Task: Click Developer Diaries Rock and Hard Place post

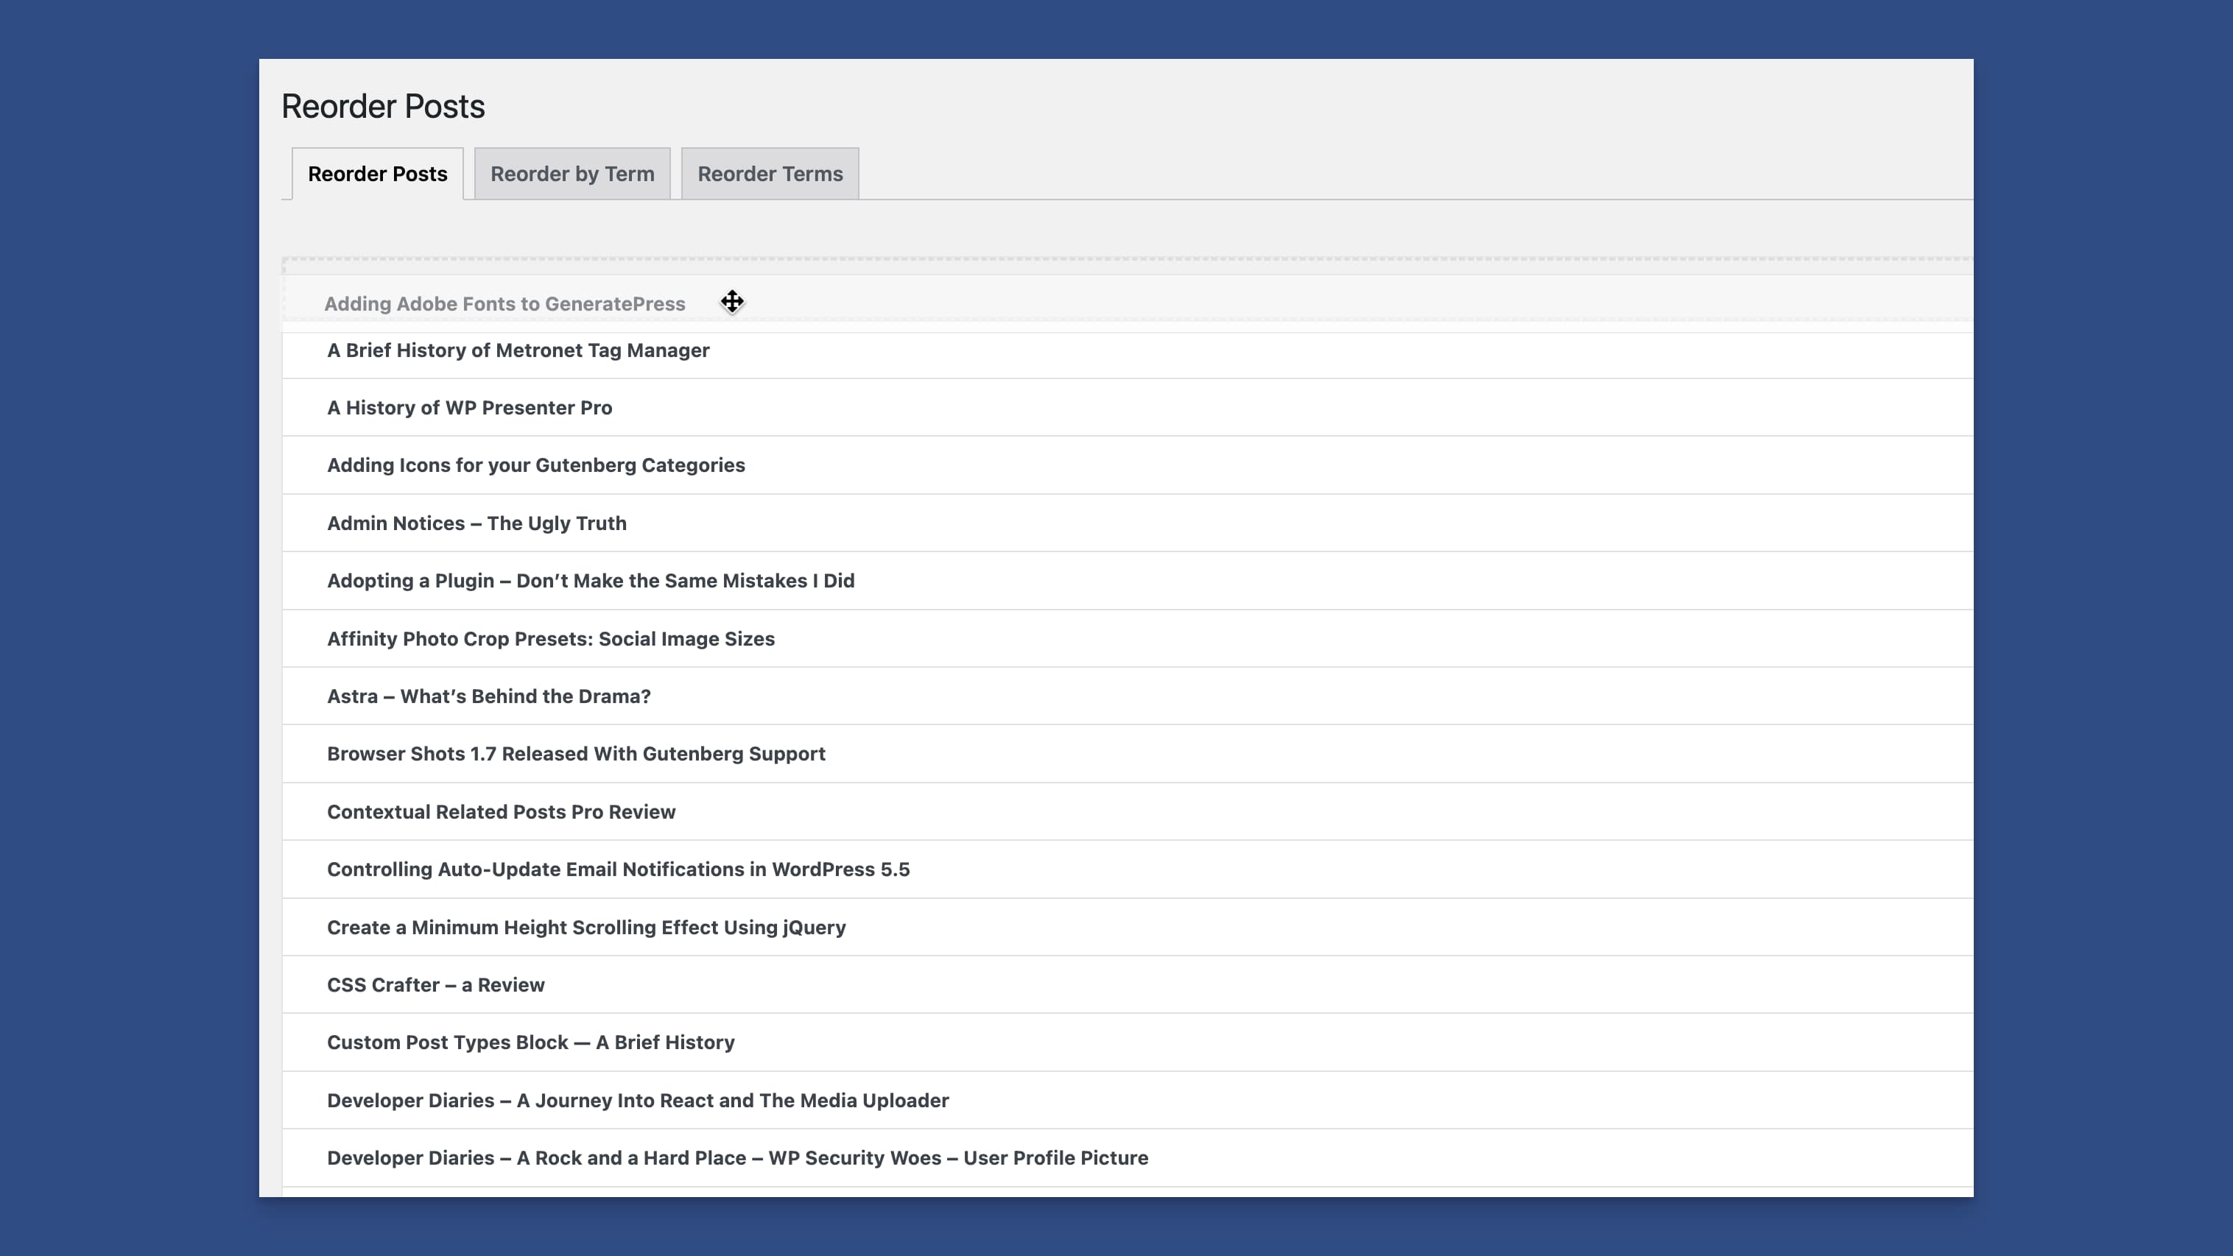Action: click(x=736, y=1158)
